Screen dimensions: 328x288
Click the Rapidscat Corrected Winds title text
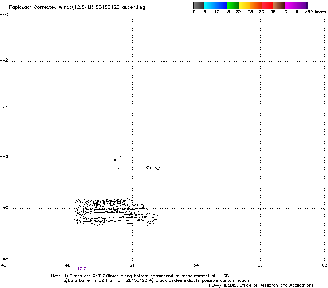click(x=77, y=8)
